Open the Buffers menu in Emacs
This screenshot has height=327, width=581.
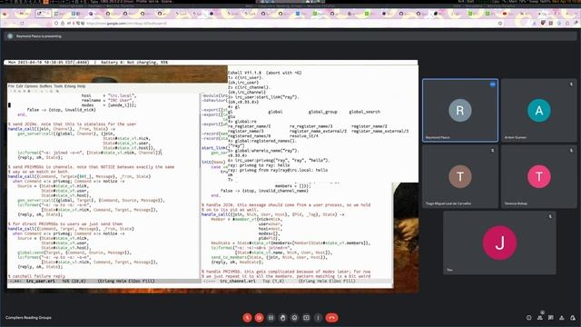[x=46, y=86]
